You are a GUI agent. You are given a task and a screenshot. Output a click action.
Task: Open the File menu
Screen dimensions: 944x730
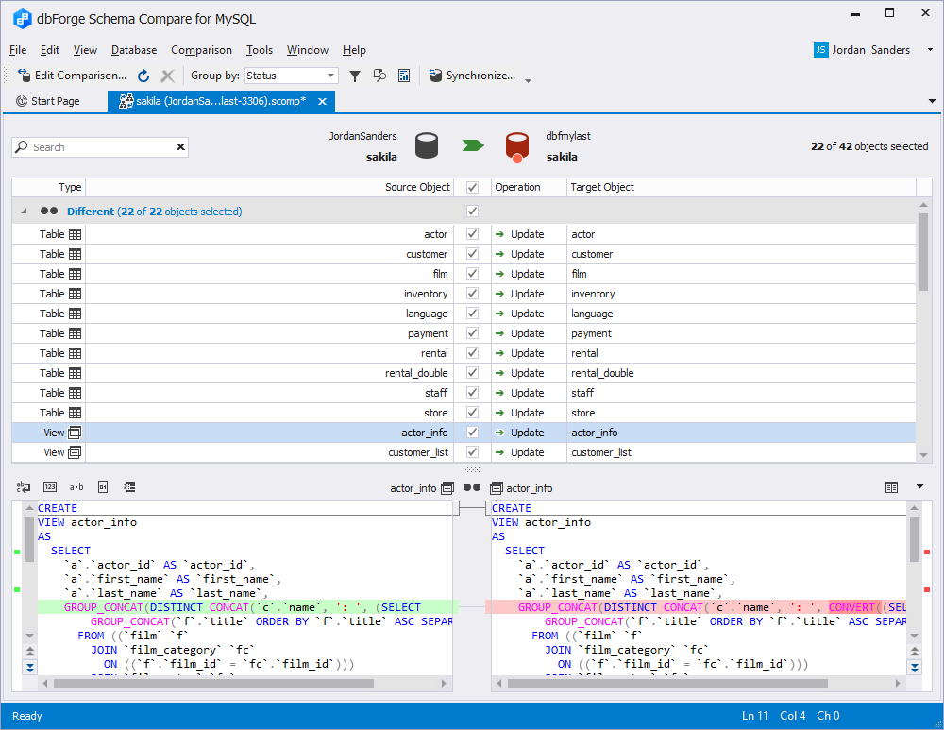click(x=18, y=50)
